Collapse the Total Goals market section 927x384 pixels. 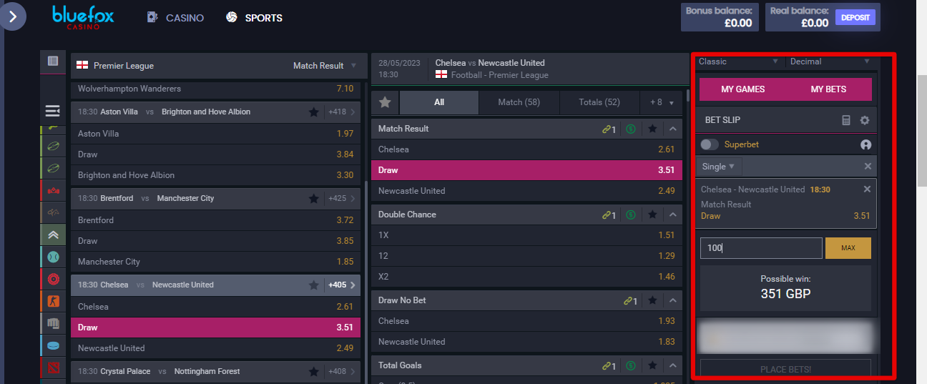coord(673,365)
